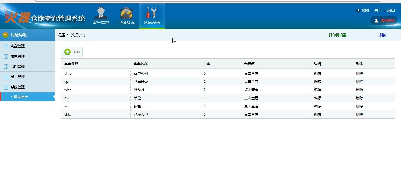Click the 刷新 refresh link
The image size is (401, 192).
click(x=383, y=35)
